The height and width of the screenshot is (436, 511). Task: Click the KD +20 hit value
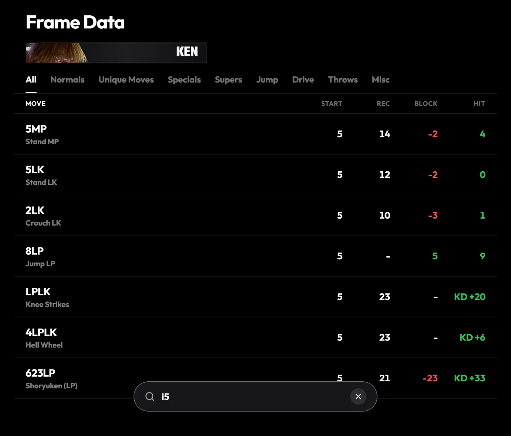tap(470, 297)
